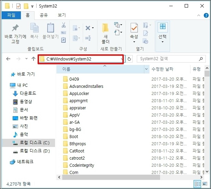Viewport: 211px width, 189px height.
Task: Click the Copy path icon
Action: (64, 32)
